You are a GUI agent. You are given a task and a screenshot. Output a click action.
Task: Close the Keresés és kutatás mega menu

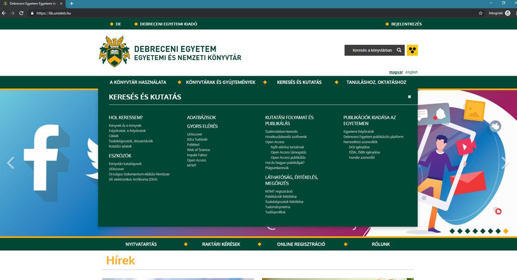tap(409, 96)
